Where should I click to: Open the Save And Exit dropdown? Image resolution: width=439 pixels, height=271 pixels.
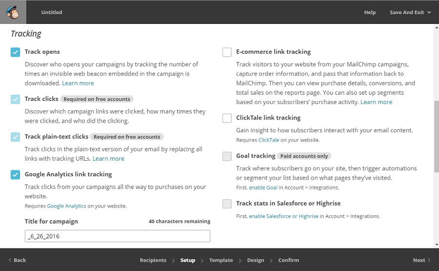410,12
